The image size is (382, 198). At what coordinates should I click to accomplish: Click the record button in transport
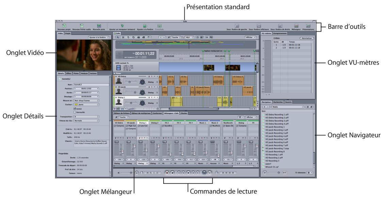167,173
